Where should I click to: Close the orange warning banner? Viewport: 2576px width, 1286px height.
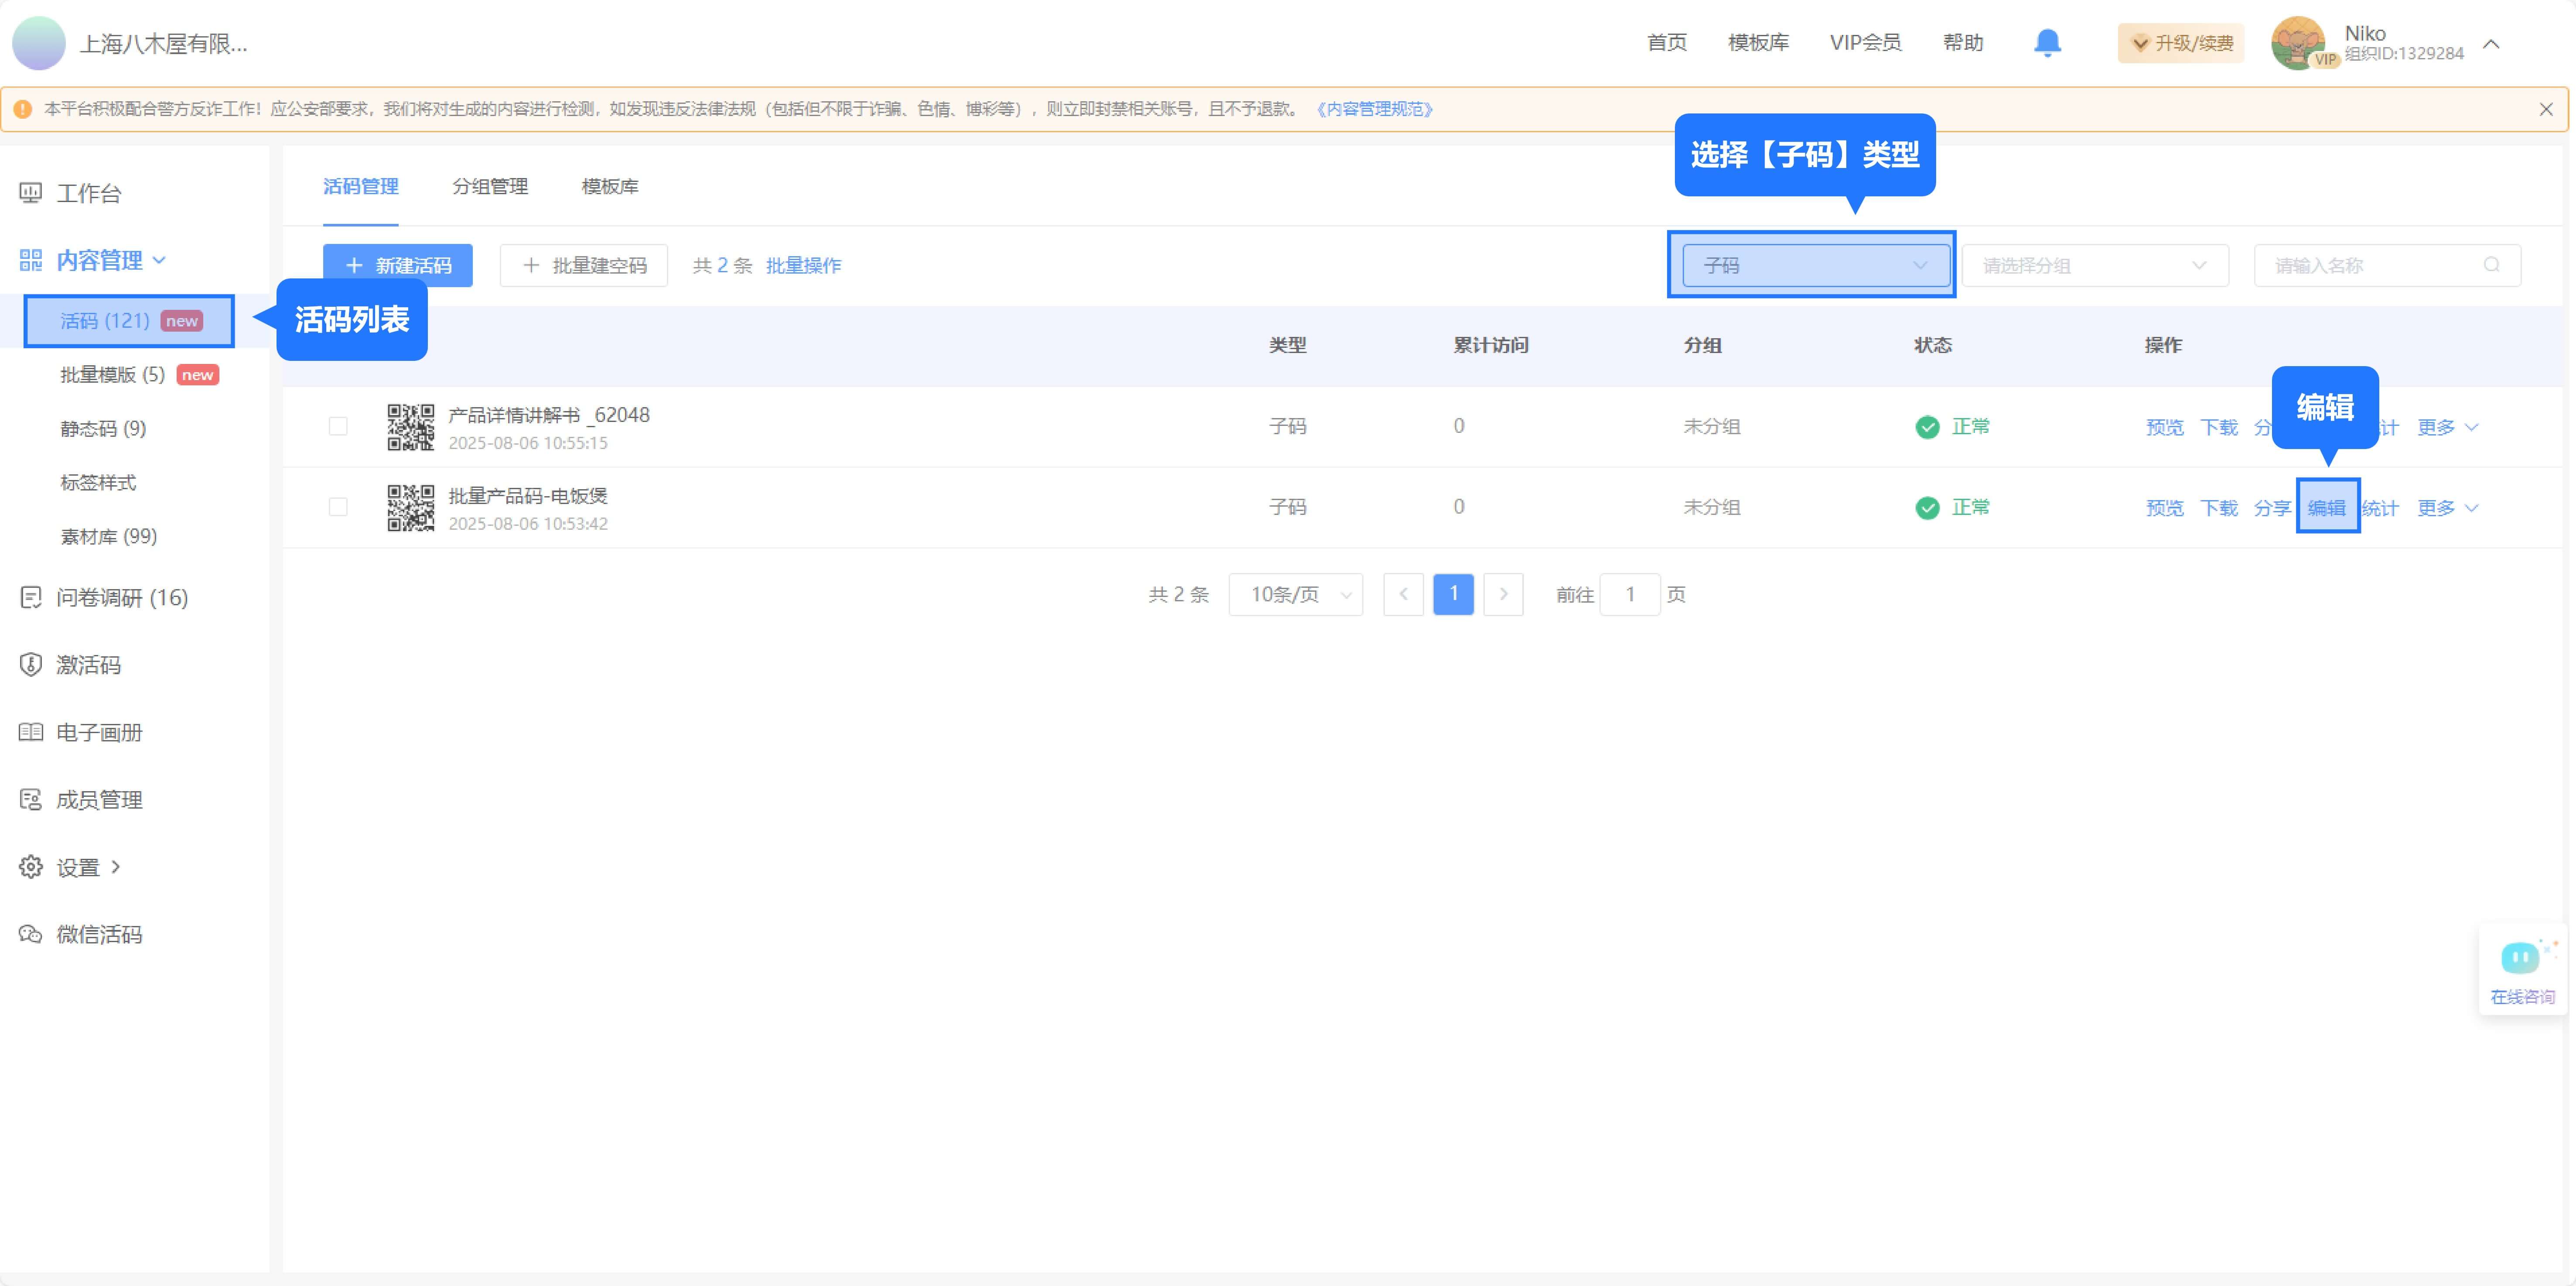[2545, 109]
